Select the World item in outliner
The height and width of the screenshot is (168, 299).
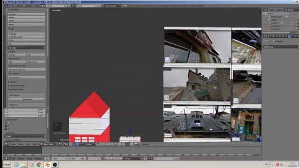[x=273, y=20]
